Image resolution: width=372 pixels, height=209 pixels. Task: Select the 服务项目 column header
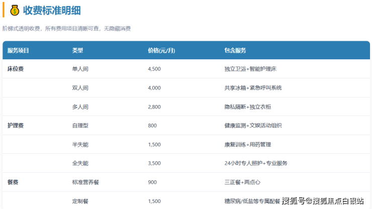[x=18, y=50]
